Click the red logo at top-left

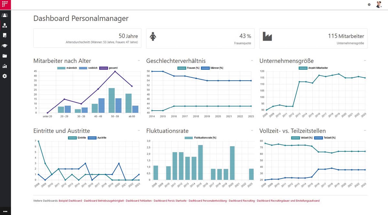coord(5,5)
